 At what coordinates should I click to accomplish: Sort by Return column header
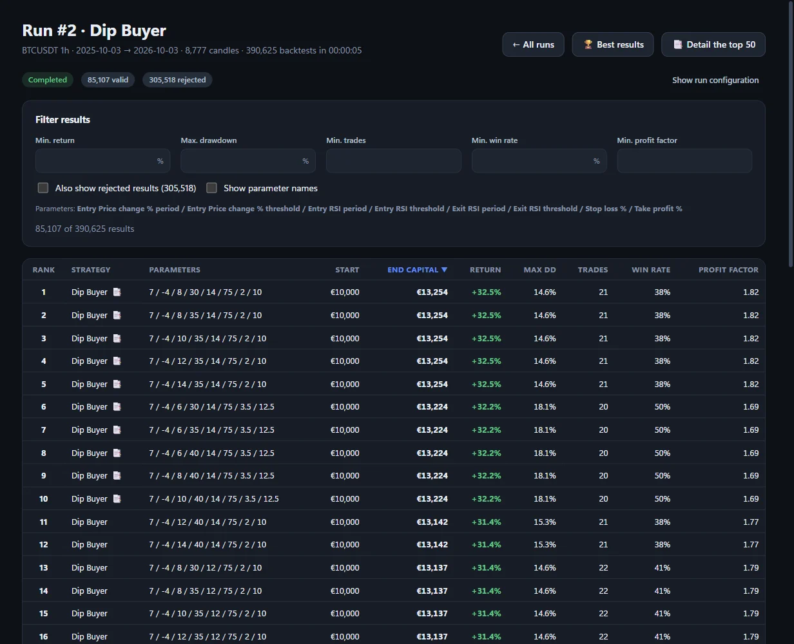[x=485, y=270]
